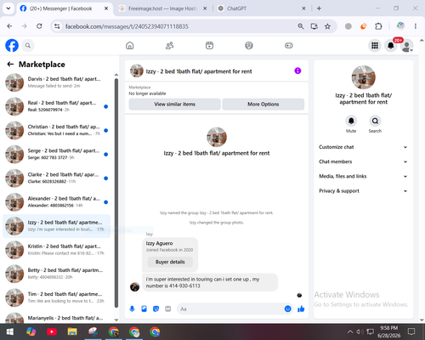Click the message input field Aa
This screenshot has width=425, height=340.
[x=231, y=309]
